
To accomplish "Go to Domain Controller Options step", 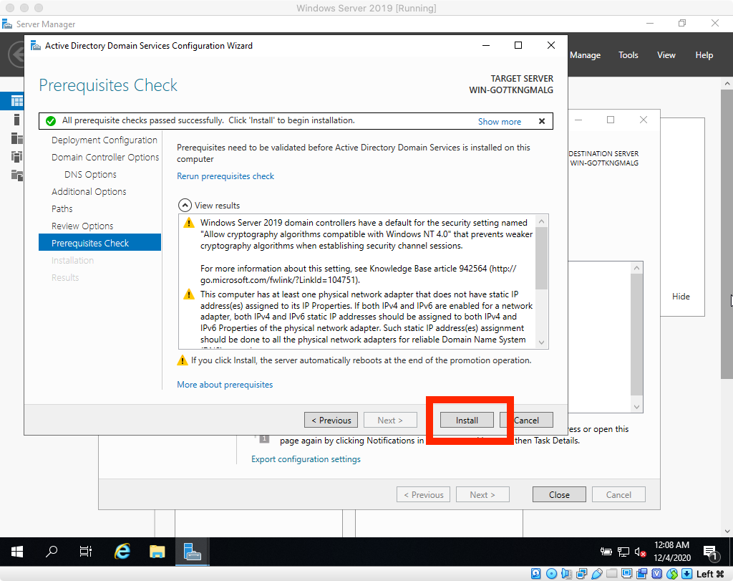I will pyautogui.click(x=105, y=157).
